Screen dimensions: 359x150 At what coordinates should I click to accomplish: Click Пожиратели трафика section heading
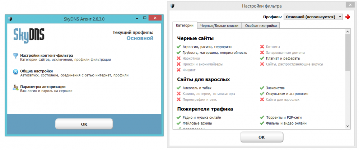click(205, 109)
